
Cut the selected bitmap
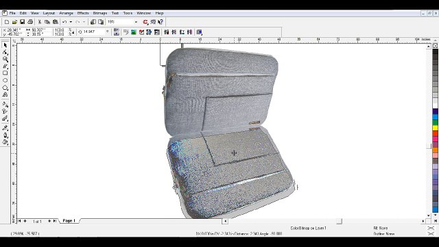(40, 22)
